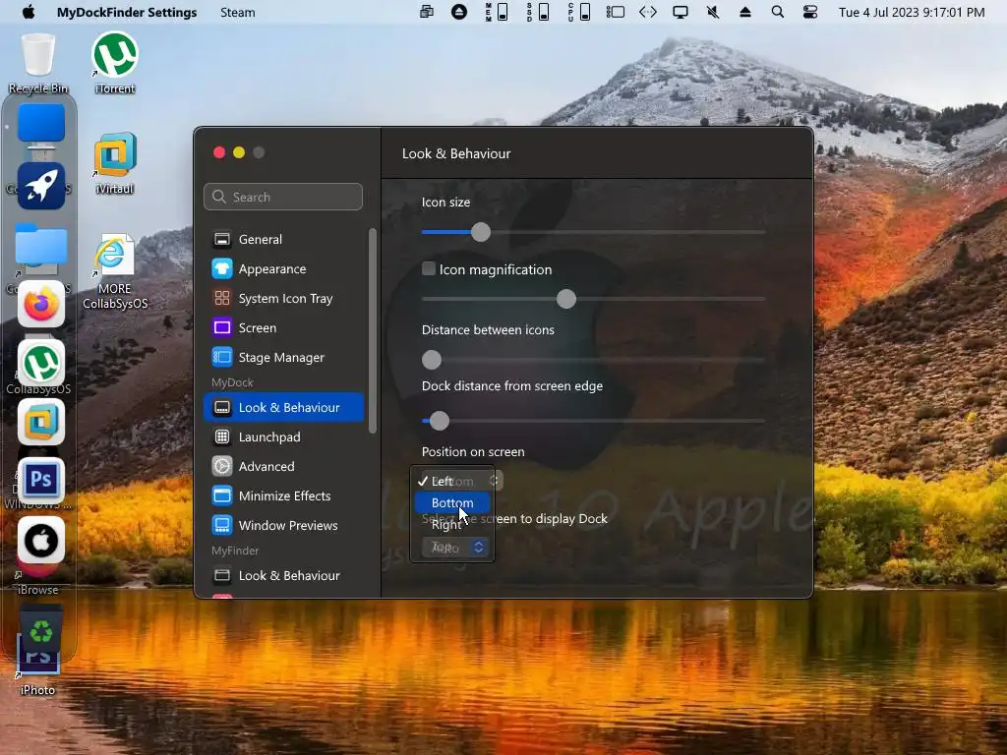Open the white Apple icon in dock
Screen dimensions: 1007x755
41,541
